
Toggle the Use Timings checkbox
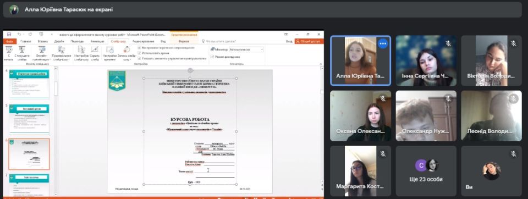[139, 53]
